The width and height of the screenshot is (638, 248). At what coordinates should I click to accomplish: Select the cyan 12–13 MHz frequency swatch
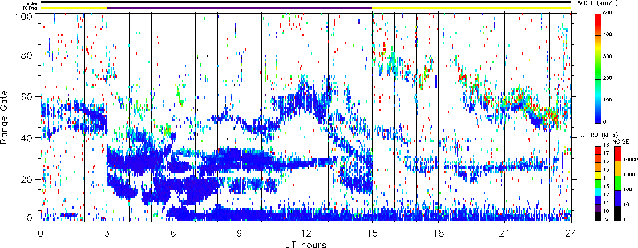point(597,190)
